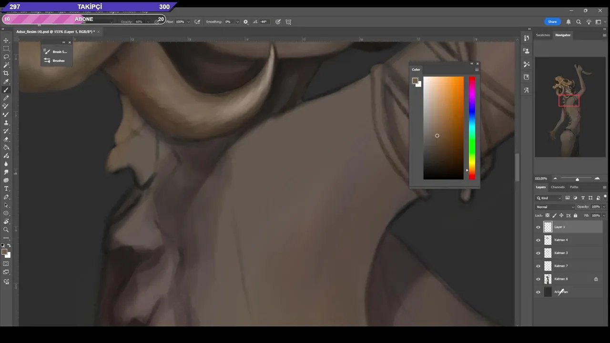Select the Lasso tool
The height and width of the screenshot is (343, 610).
(x=6, y=57)
